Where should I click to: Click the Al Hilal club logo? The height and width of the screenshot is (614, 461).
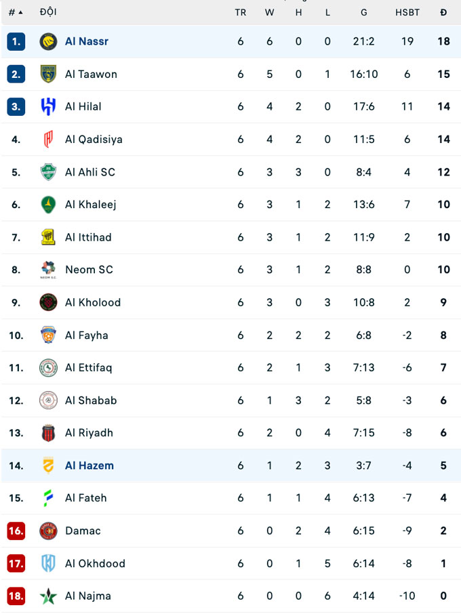[48, 106]
